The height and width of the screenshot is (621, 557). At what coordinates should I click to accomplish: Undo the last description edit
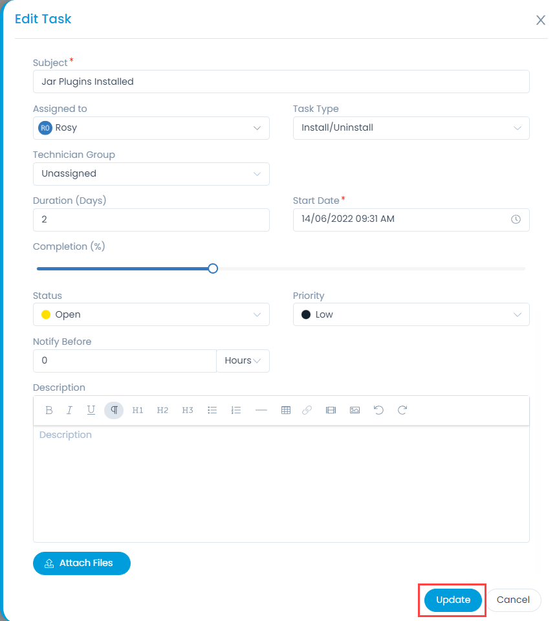[379, 410]
